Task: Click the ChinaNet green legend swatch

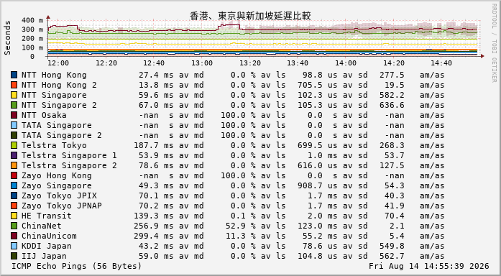Action: (14, 226)
